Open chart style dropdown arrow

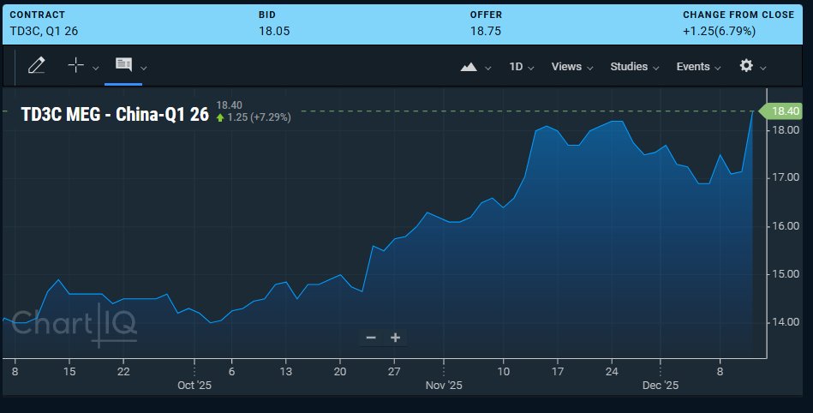point(488,68)
